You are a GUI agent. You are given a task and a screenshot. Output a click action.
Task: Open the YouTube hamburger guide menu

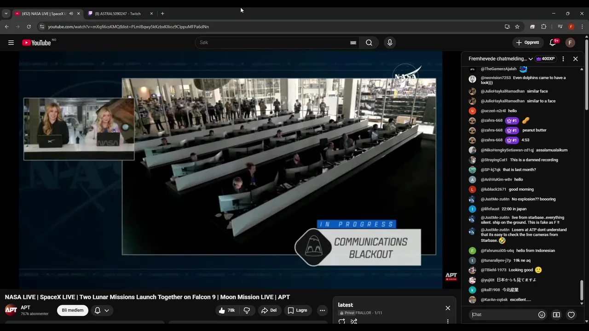click(11, 43)
